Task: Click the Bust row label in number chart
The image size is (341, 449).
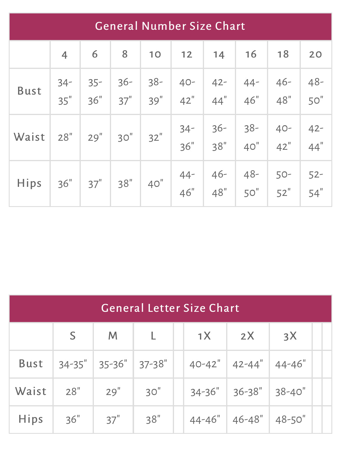Action: coord(29,91)
